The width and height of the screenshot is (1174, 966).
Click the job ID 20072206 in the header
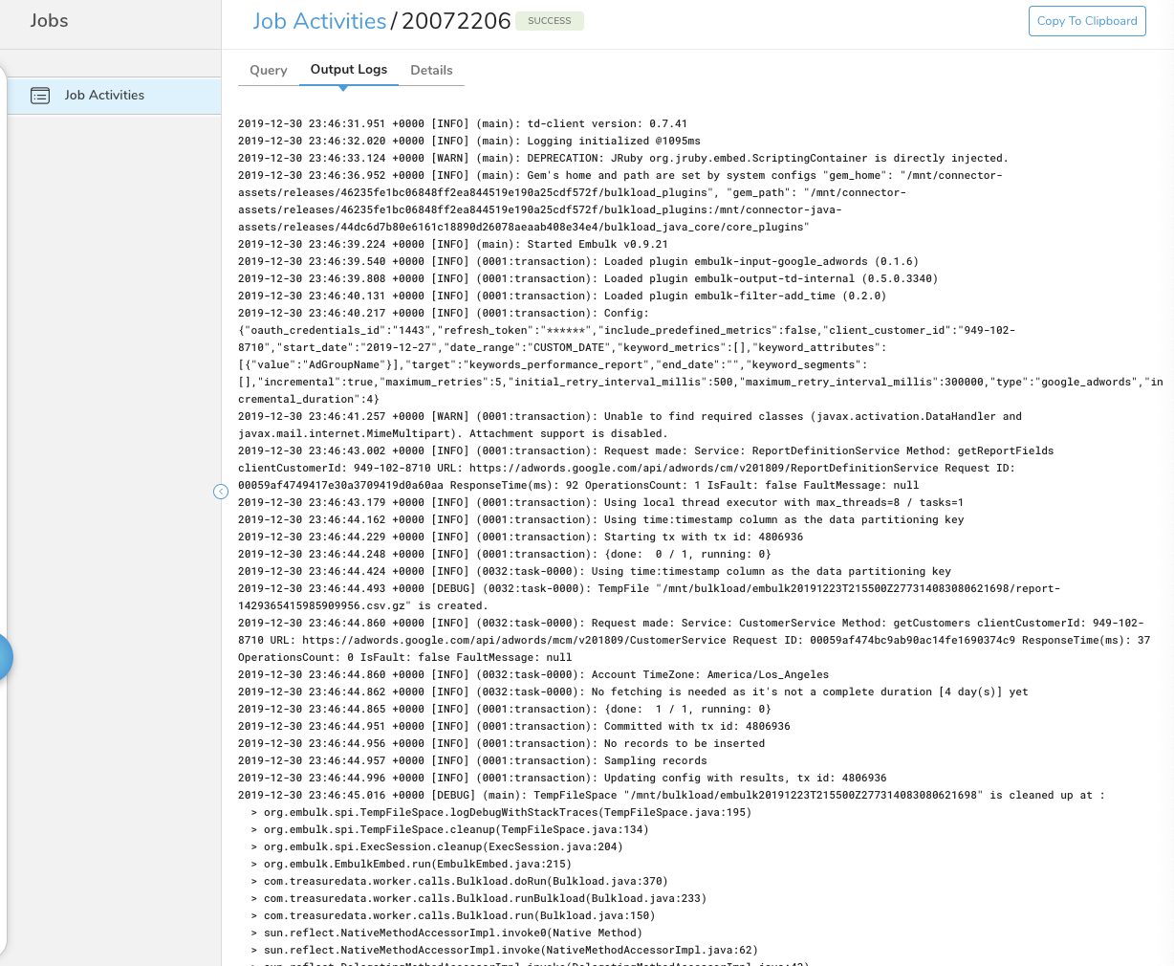456,21
